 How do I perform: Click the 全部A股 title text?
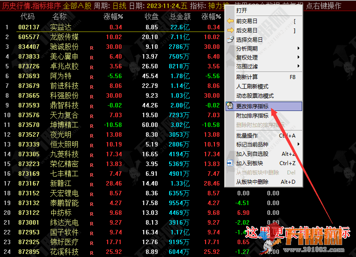point(77,6)
